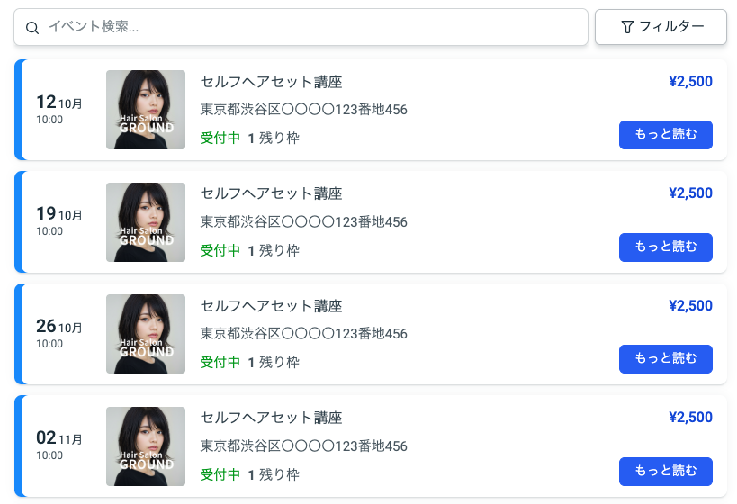Select the 02 November セルフヘアセット講座 title
737x504 pixels.
pyautogui.click(x=271, y=418)
